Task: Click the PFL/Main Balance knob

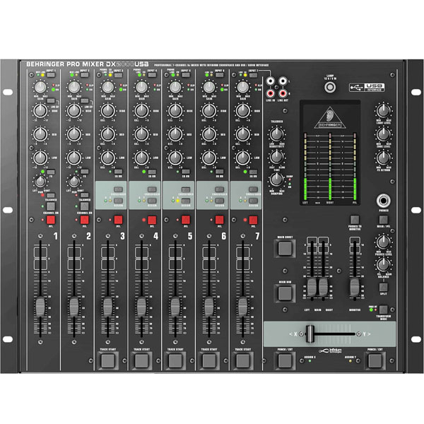Action: 383,265
